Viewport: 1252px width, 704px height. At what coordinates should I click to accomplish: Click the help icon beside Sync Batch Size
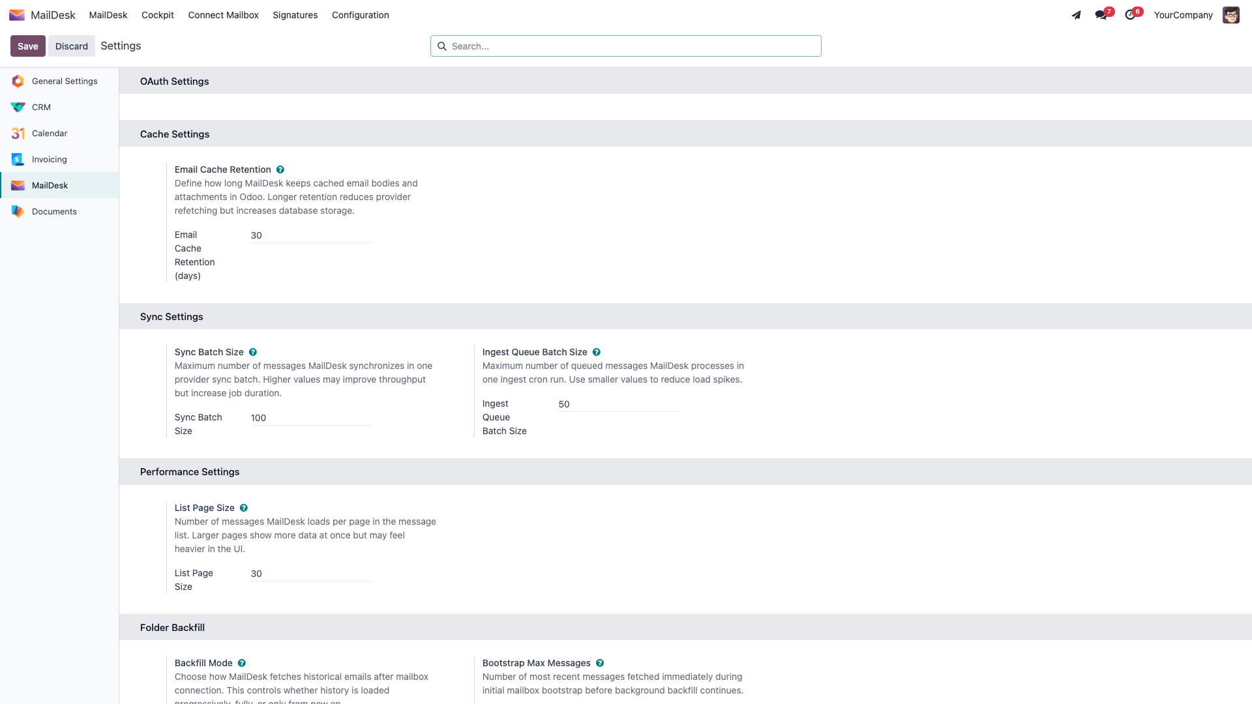pos(252,352)
